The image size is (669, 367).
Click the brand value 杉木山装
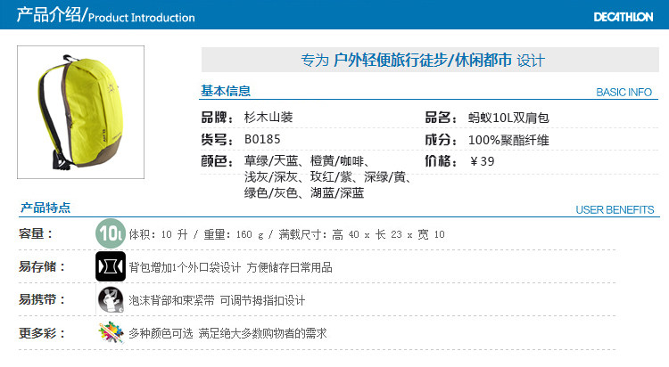point(268,118)
